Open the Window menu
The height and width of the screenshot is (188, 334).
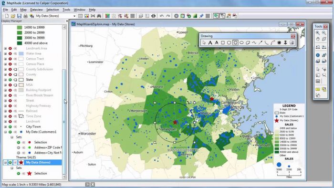80,10
